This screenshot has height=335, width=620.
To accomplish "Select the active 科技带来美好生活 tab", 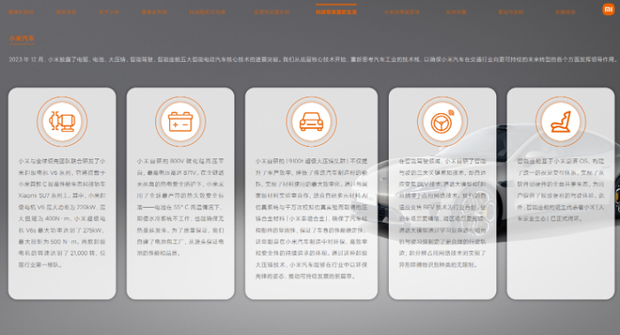I will pyautogui.click(x=336, y=12).
